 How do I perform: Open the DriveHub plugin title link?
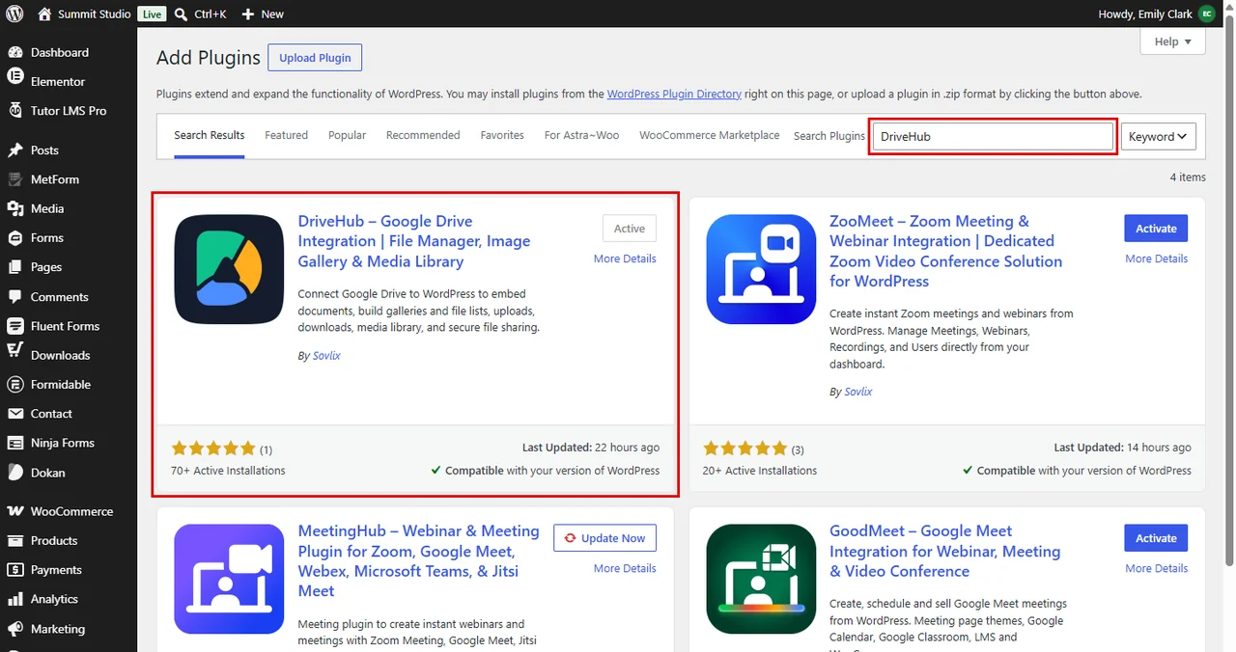[414, 241]
